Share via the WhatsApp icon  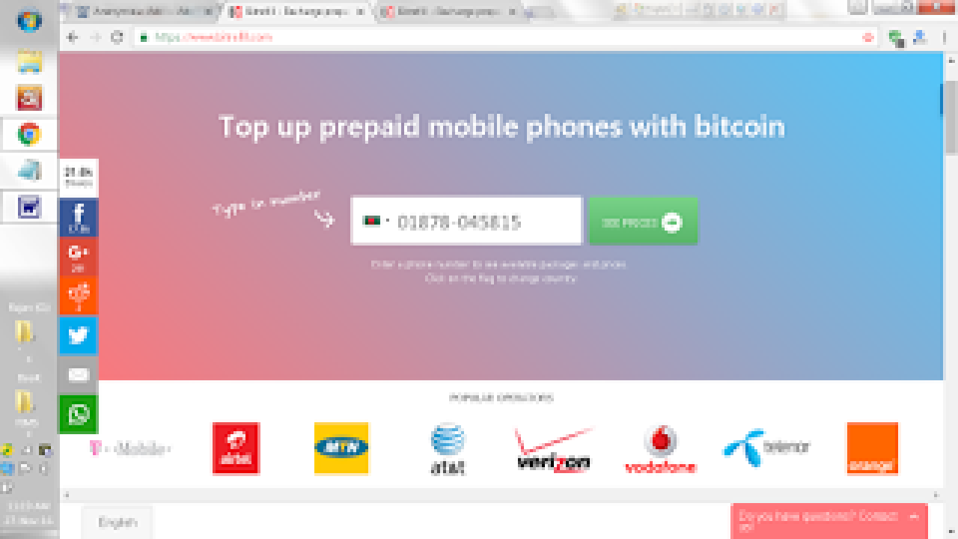[79, 414]
